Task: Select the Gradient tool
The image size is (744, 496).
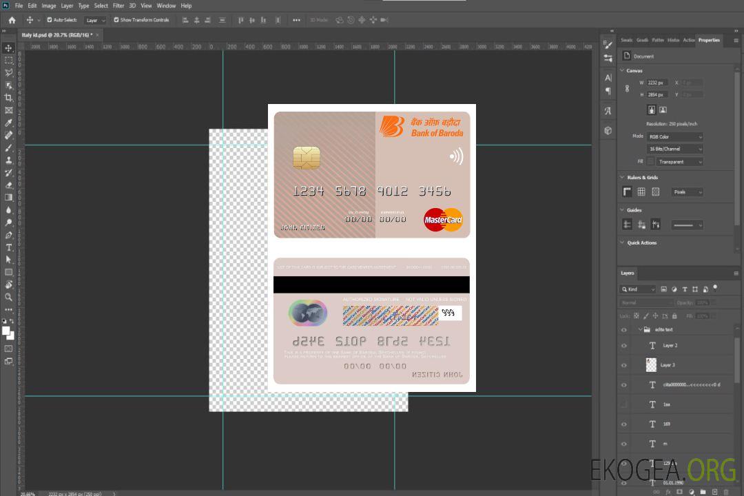Action: coord(8,198)
